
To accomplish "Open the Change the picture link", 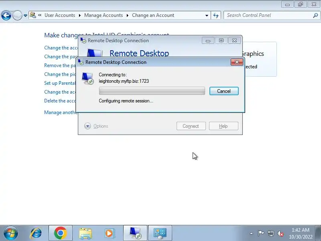I will (x=60, y=74).
